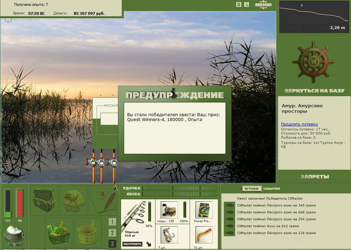Open the ЗАПРЕТЫ restrictions panel
The width and height of the screenshot is (351, 250).
(x=315, y=177)
